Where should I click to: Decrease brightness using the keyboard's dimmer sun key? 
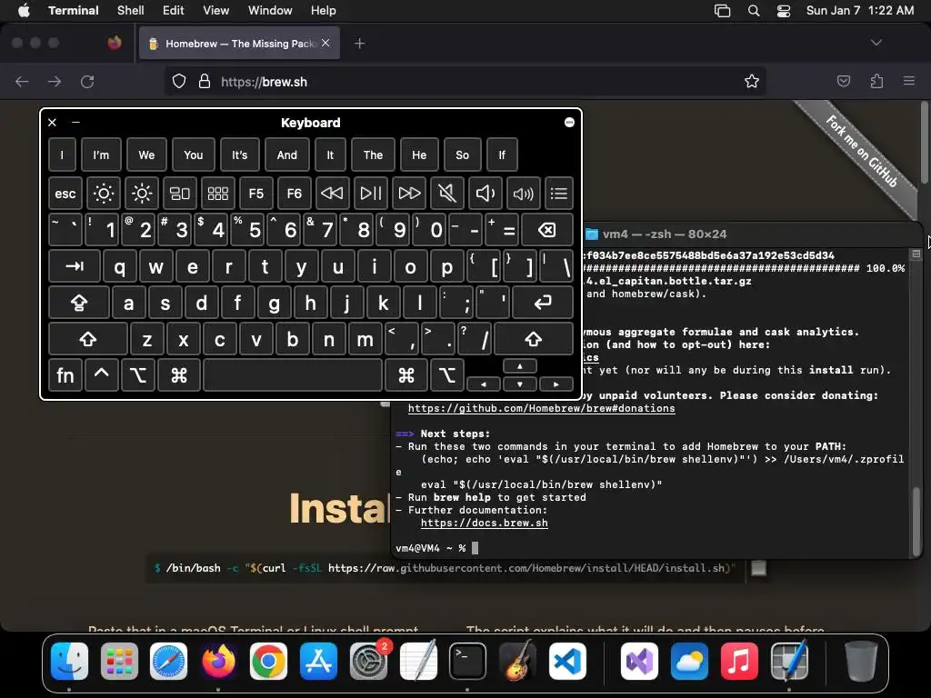pos(104,194)
